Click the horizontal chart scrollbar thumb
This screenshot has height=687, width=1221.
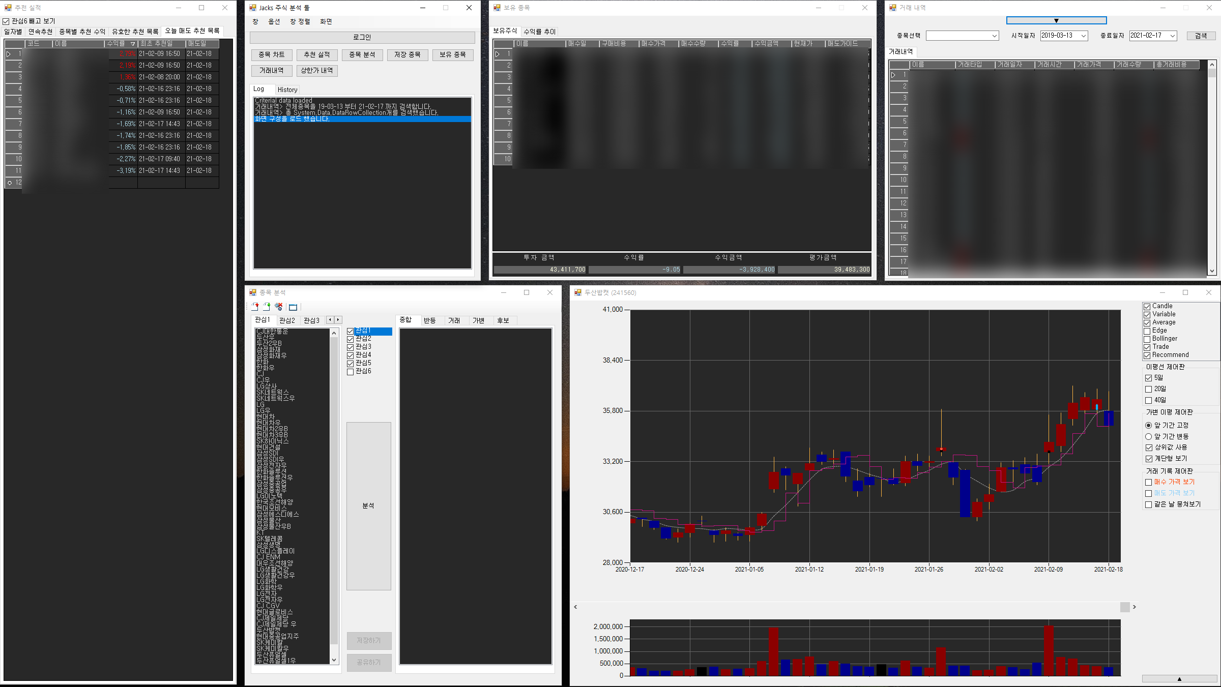click(1125, 607)
